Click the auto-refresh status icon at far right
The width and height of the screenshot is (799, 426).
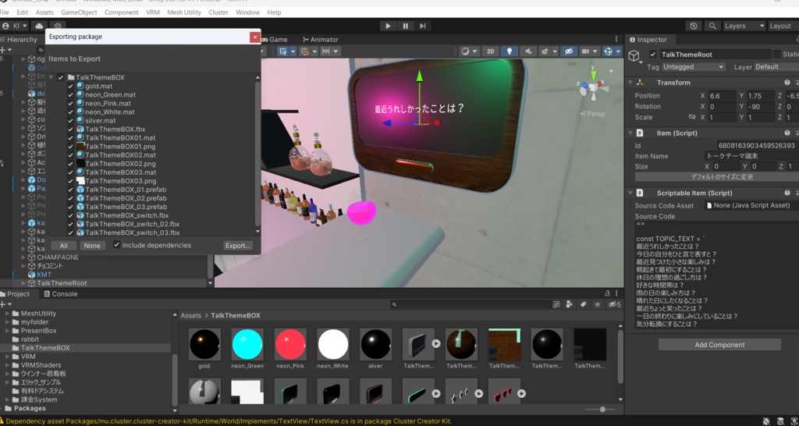pyautogui.click(x=794, y=421)
